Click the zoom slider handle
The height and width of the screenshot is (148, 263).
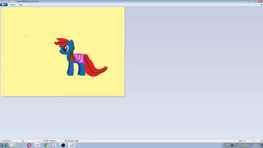(253, 141)
